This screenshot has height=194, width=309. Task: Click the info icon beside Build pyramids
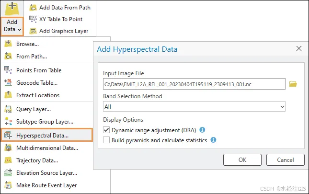coord(214,140)
